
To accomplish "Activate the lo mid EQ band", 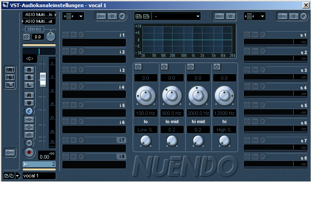I will [165, 66].
